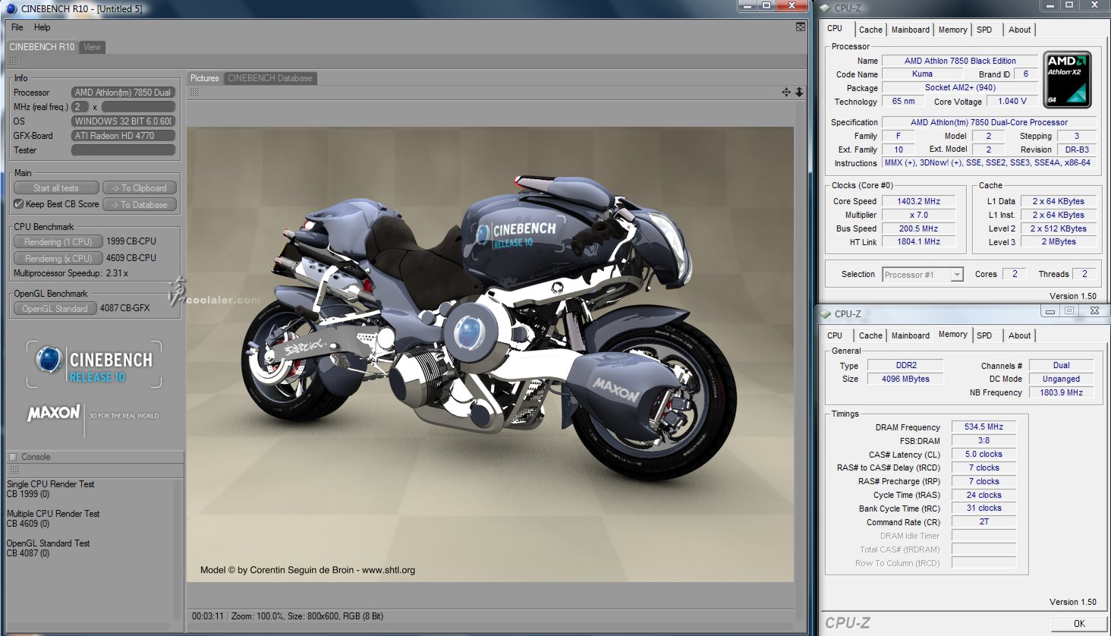This screenshot has width=1111, height=636.
Task: Switch to the CINEBENCH R10 tab
Action: [42, 47]
